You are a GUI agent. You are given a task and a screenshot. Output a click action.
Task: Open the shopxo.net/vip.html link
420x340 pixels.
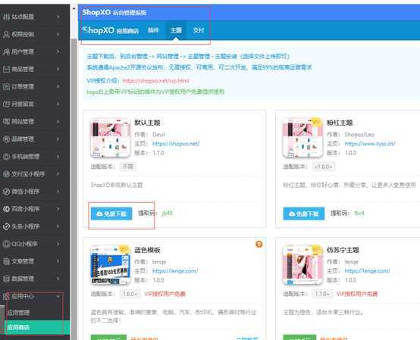click(x=155, y=81)
